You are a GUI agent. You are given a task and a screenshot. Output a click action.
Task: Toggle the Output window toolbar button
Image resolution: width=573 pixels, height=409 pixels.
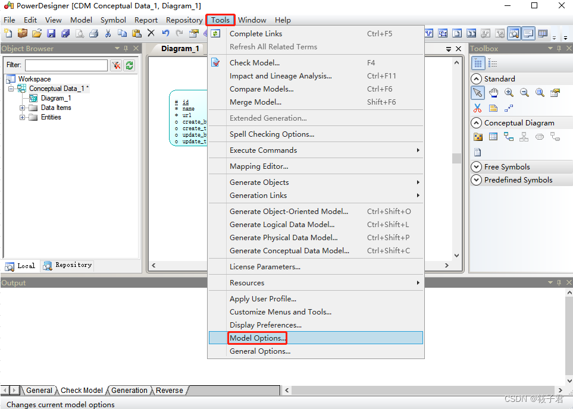click(x=528, y=33)
